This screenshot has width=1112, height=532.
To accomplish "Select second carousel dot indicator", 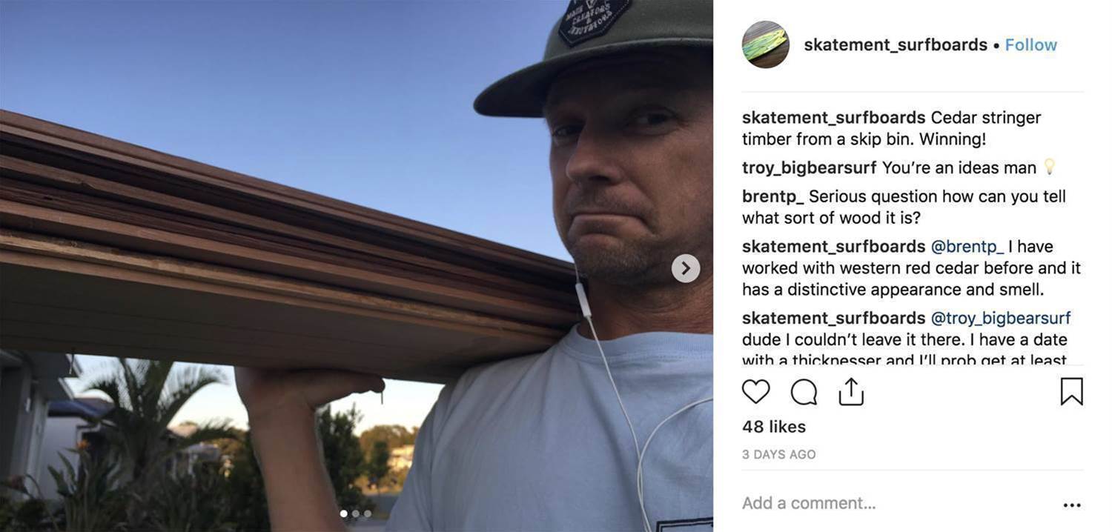I will pos(356,513).
